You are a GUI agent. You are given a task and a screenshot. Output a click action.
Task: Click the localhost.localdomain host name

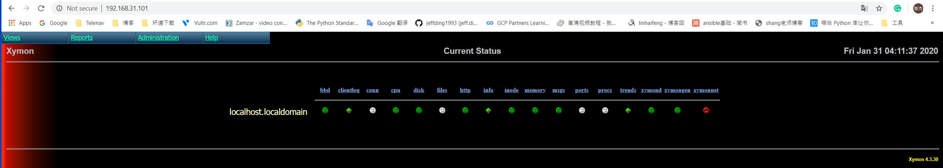[268, 112]
